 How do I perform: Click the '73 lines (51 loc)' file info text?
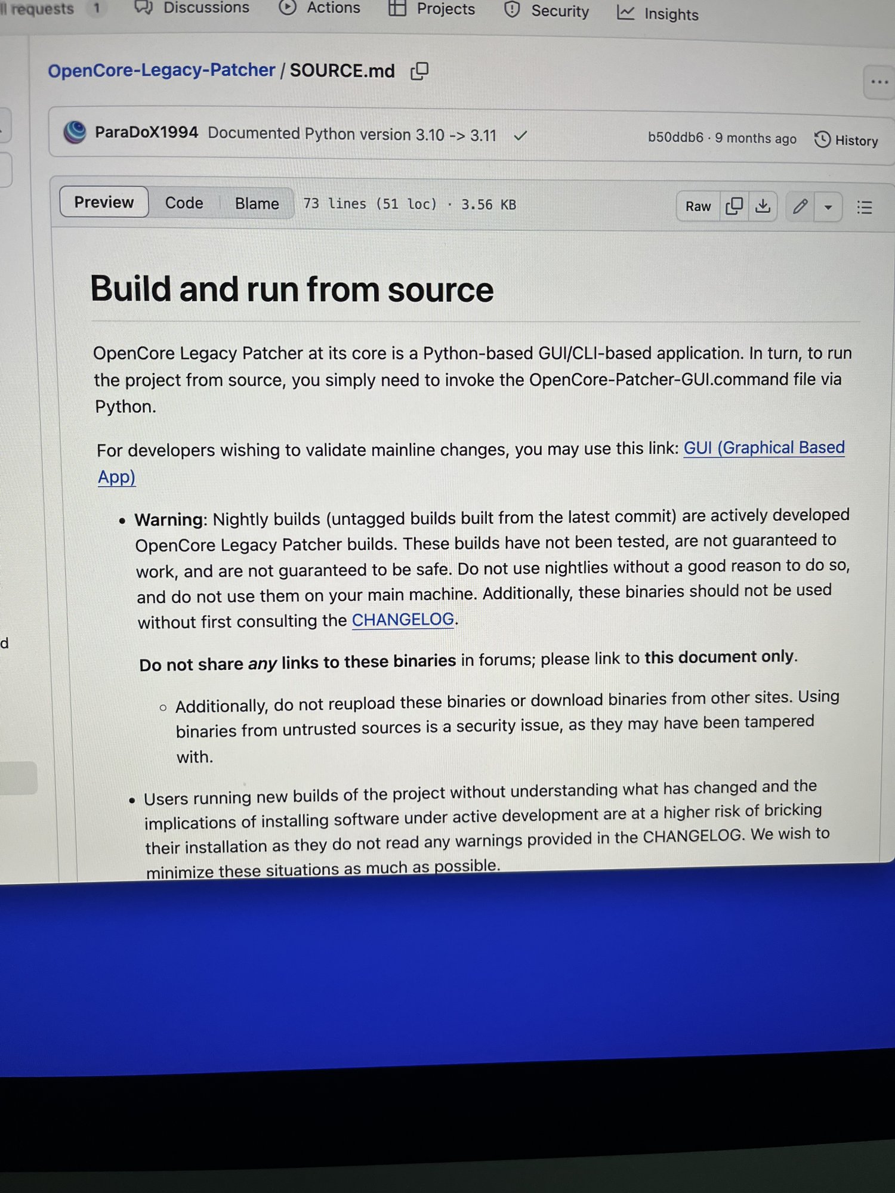tap(370, 204)
